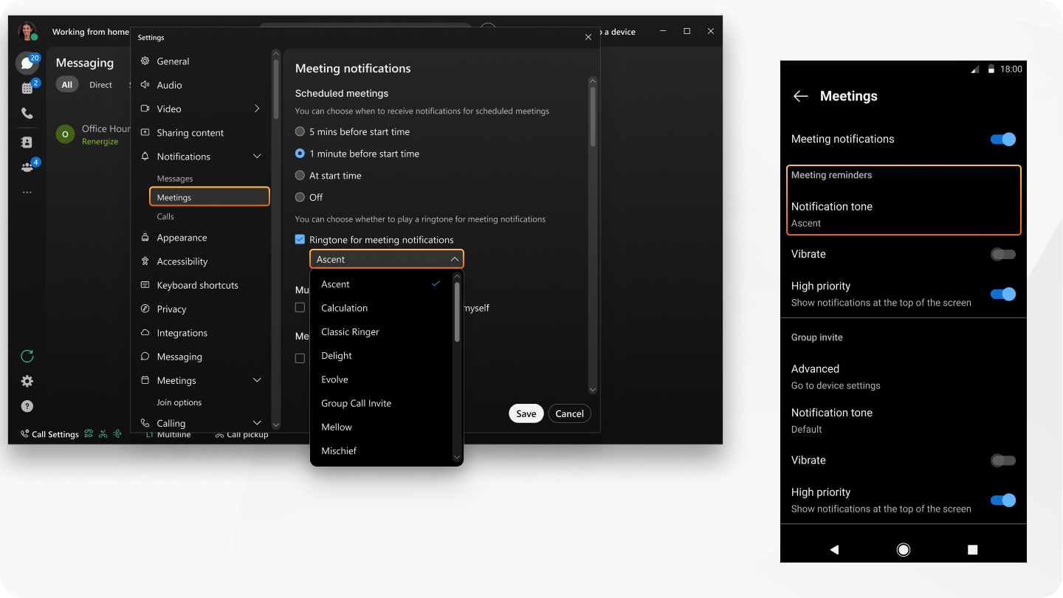Image resolution: width=1063 pixels, height=598 pixels.
Task: Click the profile avatar picture
Action: [x=27, y=31]
